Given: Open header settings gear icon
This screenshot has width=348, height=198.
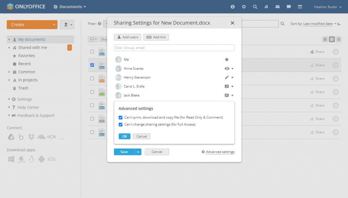Looking at the screenshot, I should (x=244, y=6).
